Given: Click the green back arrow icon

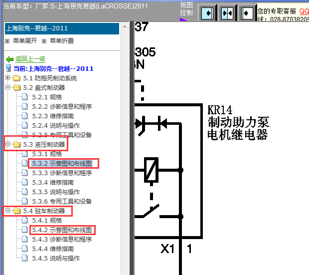Looking at the screenshot, I should (x=9, y=59).
